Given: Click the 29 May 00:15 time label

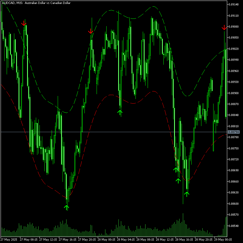Looking at the screenshot, I should point(223,239).
